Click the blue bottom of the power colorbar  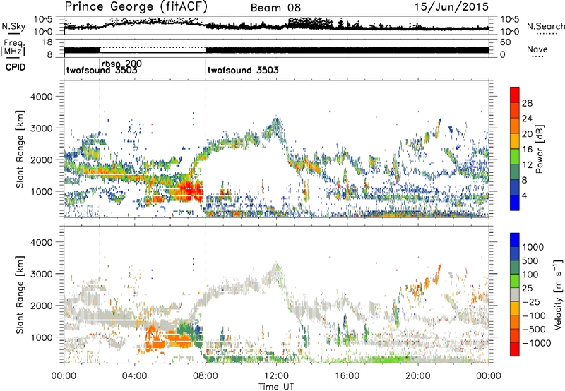[515, 204]
